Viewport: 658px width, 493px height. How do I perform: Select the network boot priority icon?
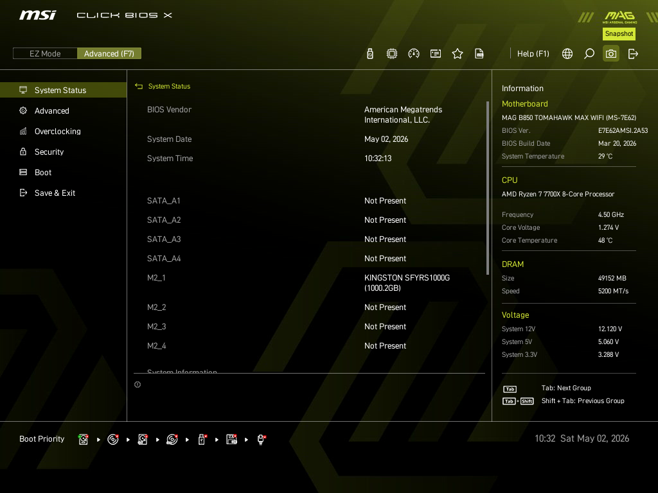tap(261, 439)
